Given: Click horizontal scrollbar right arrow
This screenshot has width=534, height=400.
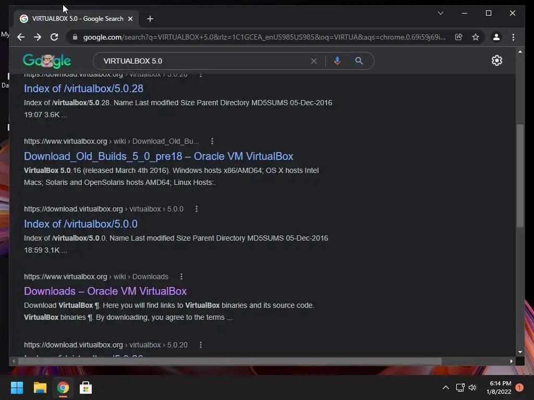Looking at the screenshot, I should (x=511, y=361).
